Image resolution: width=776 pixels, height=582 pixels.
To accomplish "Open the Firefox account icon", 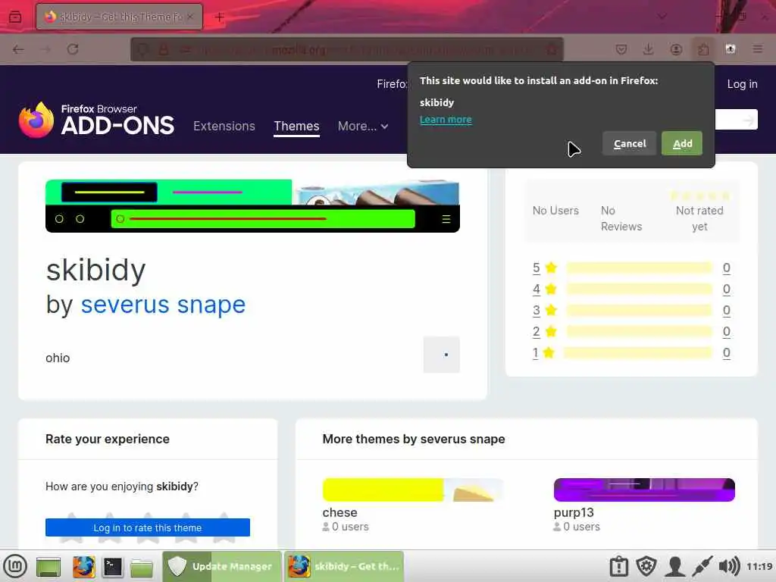I will [676, 49].
